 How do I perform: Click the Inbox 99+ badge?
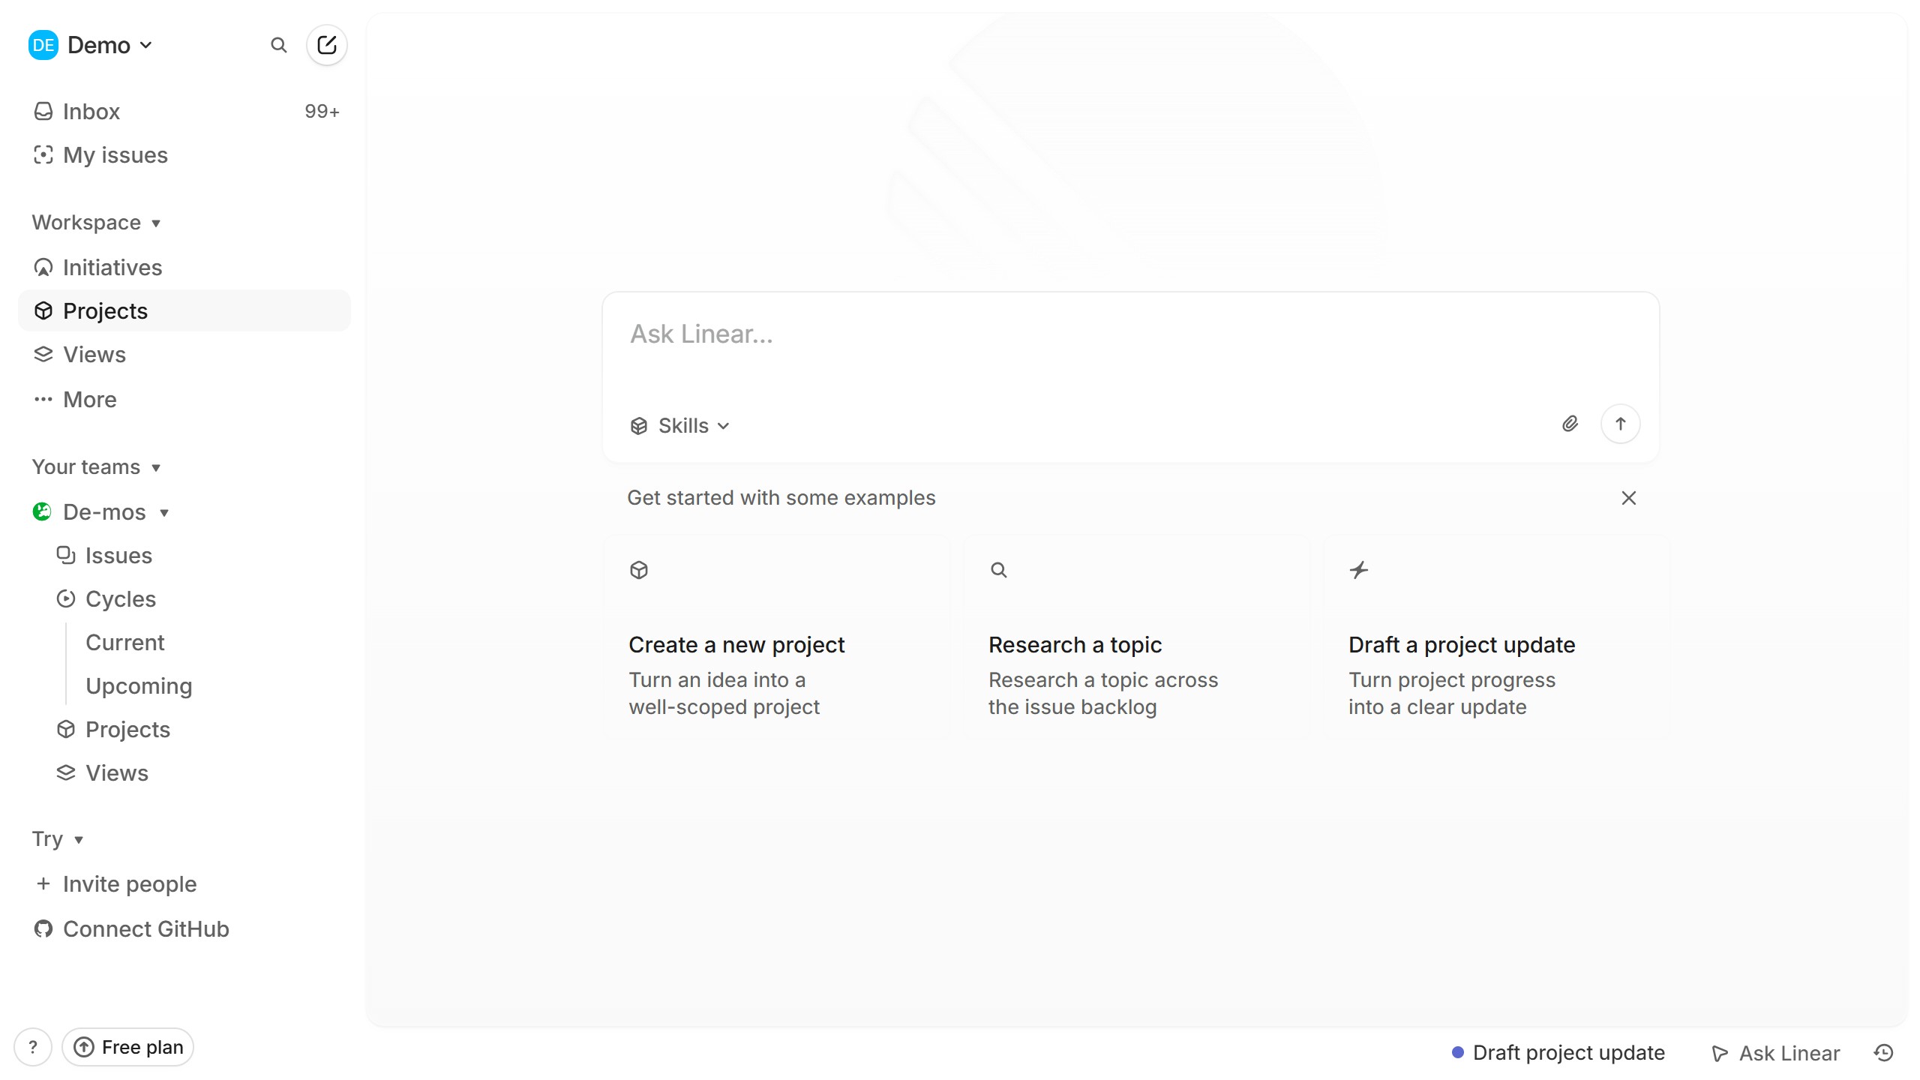[x=322, y=111]
